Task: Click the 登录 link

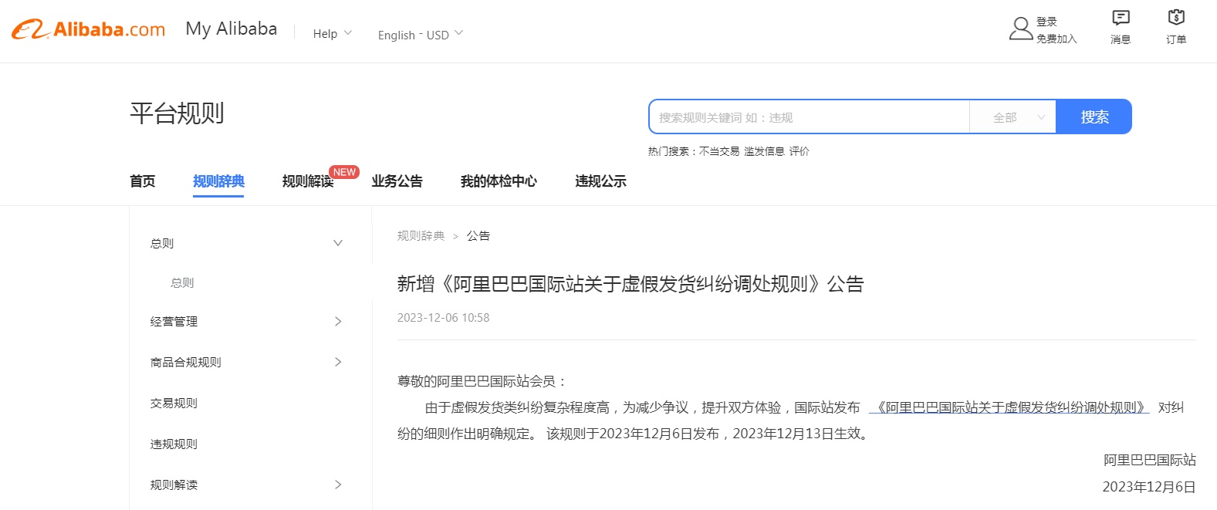Action: tap(1046, 22)
